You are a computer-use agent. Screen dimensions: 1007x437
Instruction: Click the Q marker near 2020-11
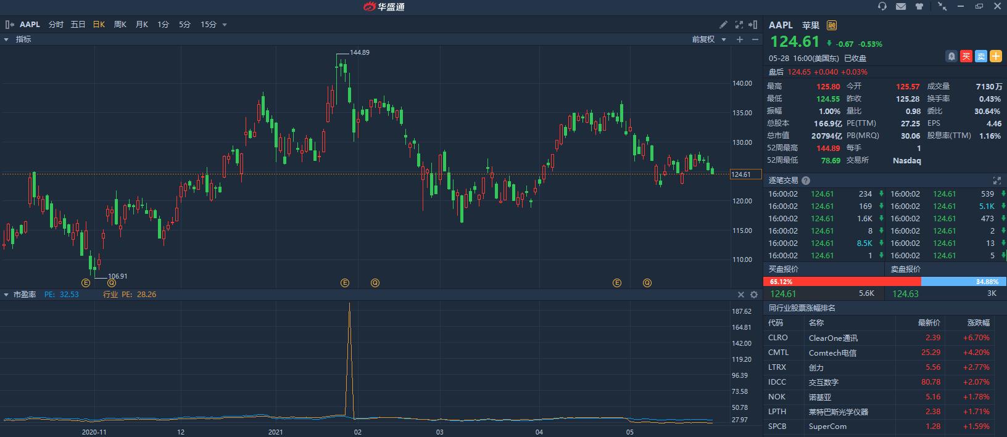click(x=111, y=283)
